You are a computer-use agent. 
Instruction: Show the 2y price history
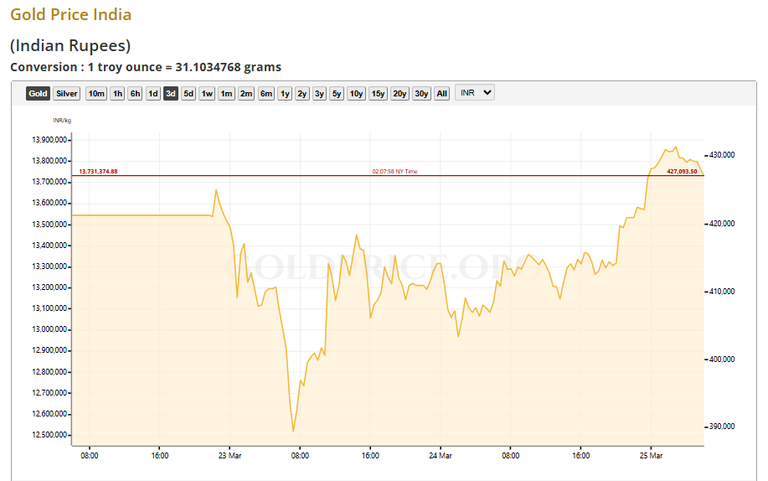[302, 93]
